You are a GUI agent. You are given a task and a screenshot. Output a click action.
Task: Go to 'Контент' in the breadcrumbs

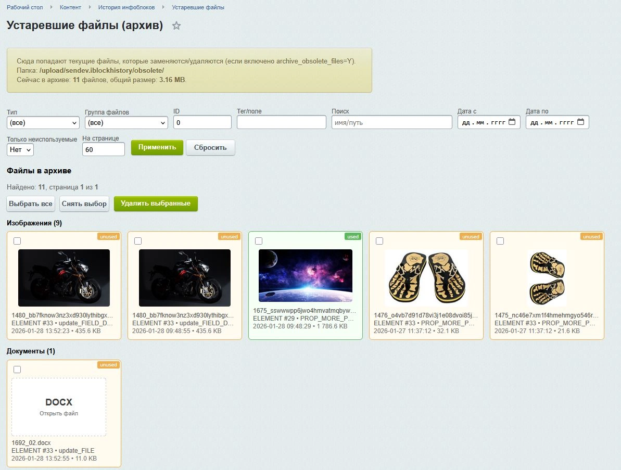(x=70, y=7)
